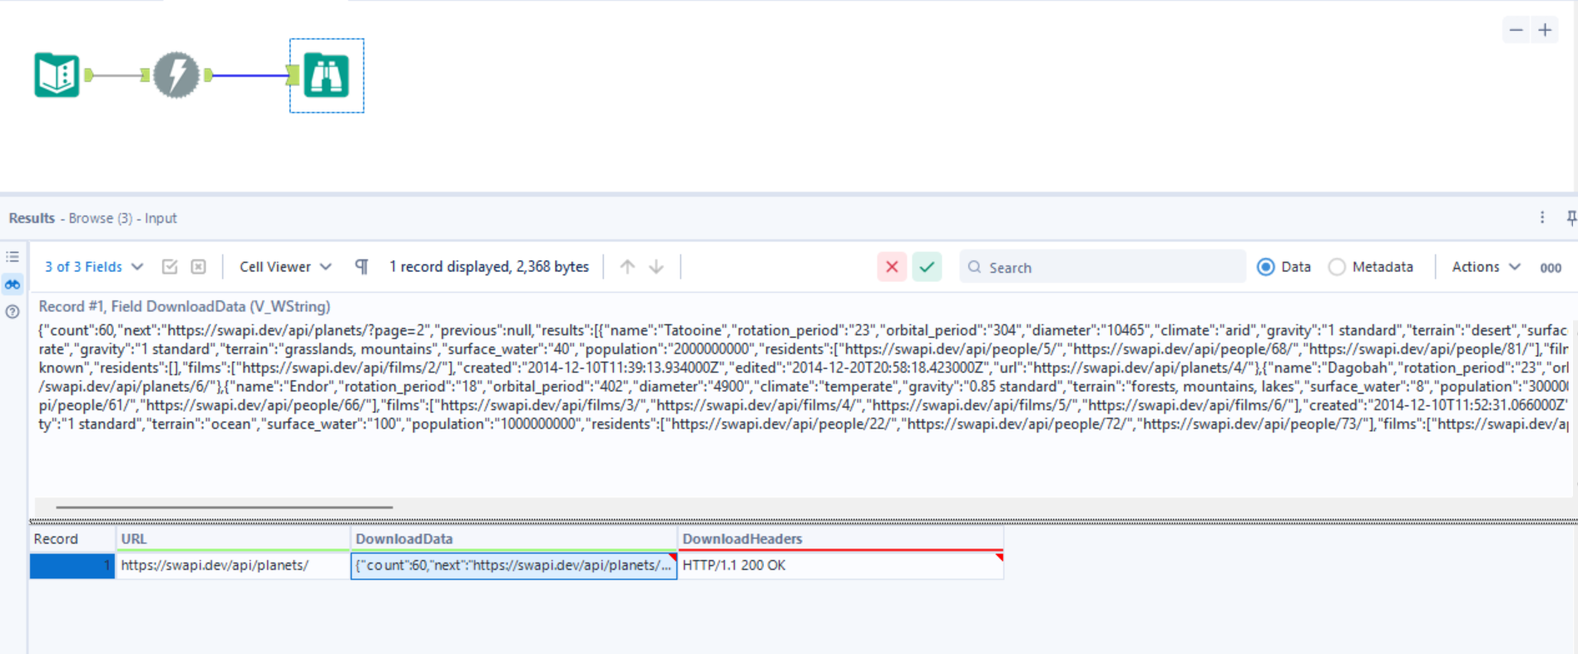Go to previous record with up arrow
The width and height of the screenshot is (1578, 654).
coord(627,266)
